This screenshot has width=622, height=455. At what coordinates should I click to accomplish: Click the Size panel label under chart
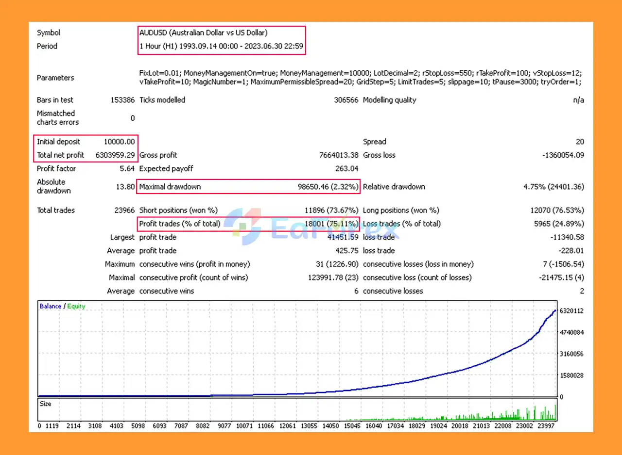(x=45, y=404)
